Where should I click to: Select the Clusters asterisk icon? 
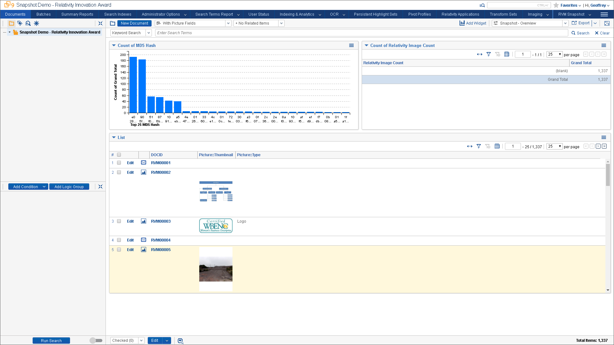point(36,23)
